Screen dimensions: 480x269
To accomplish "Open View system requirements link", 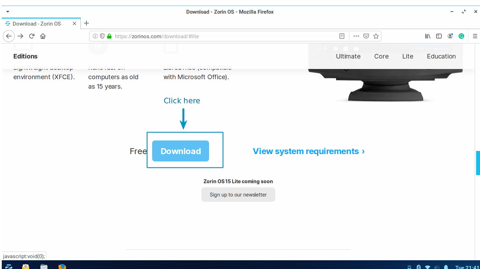I will coord(309,151).
